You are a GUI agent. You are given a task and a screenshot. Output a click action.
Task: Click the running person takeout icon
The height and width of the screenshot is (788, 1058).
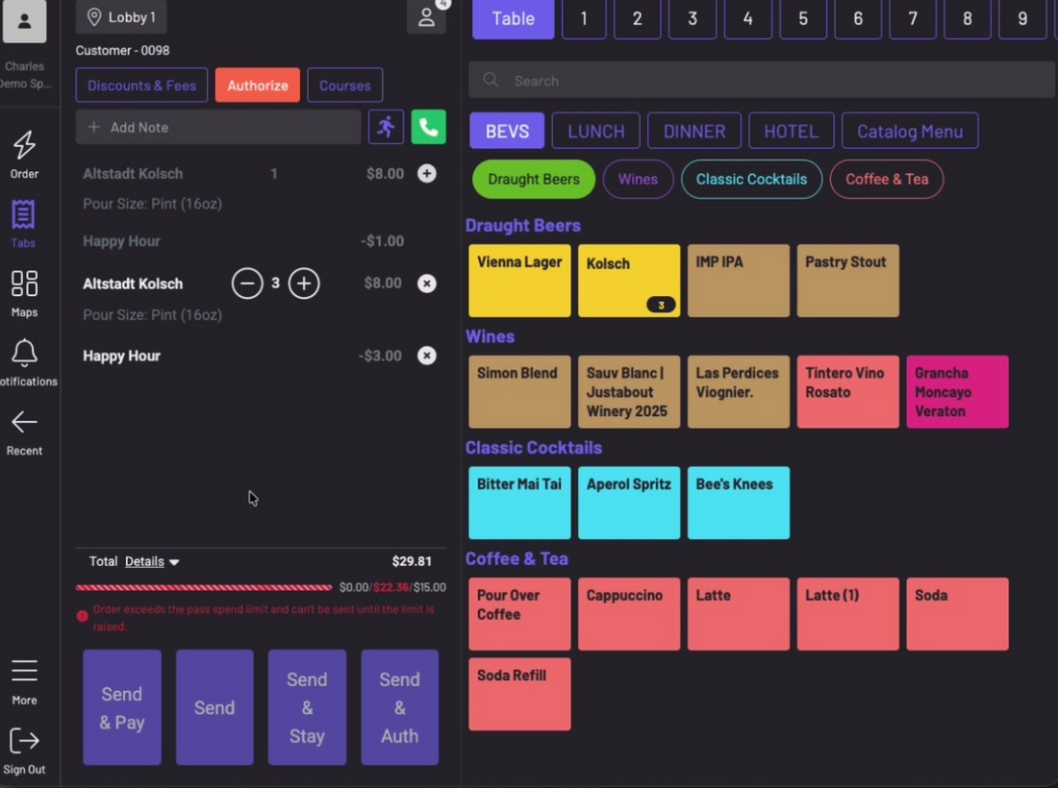pos(386,127)
